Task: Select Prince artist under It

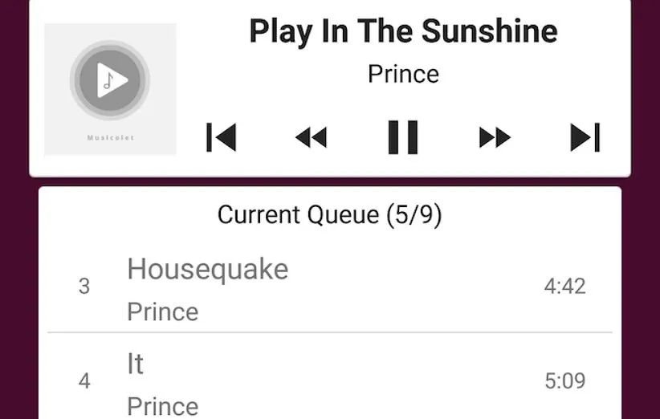Action: 162,405
